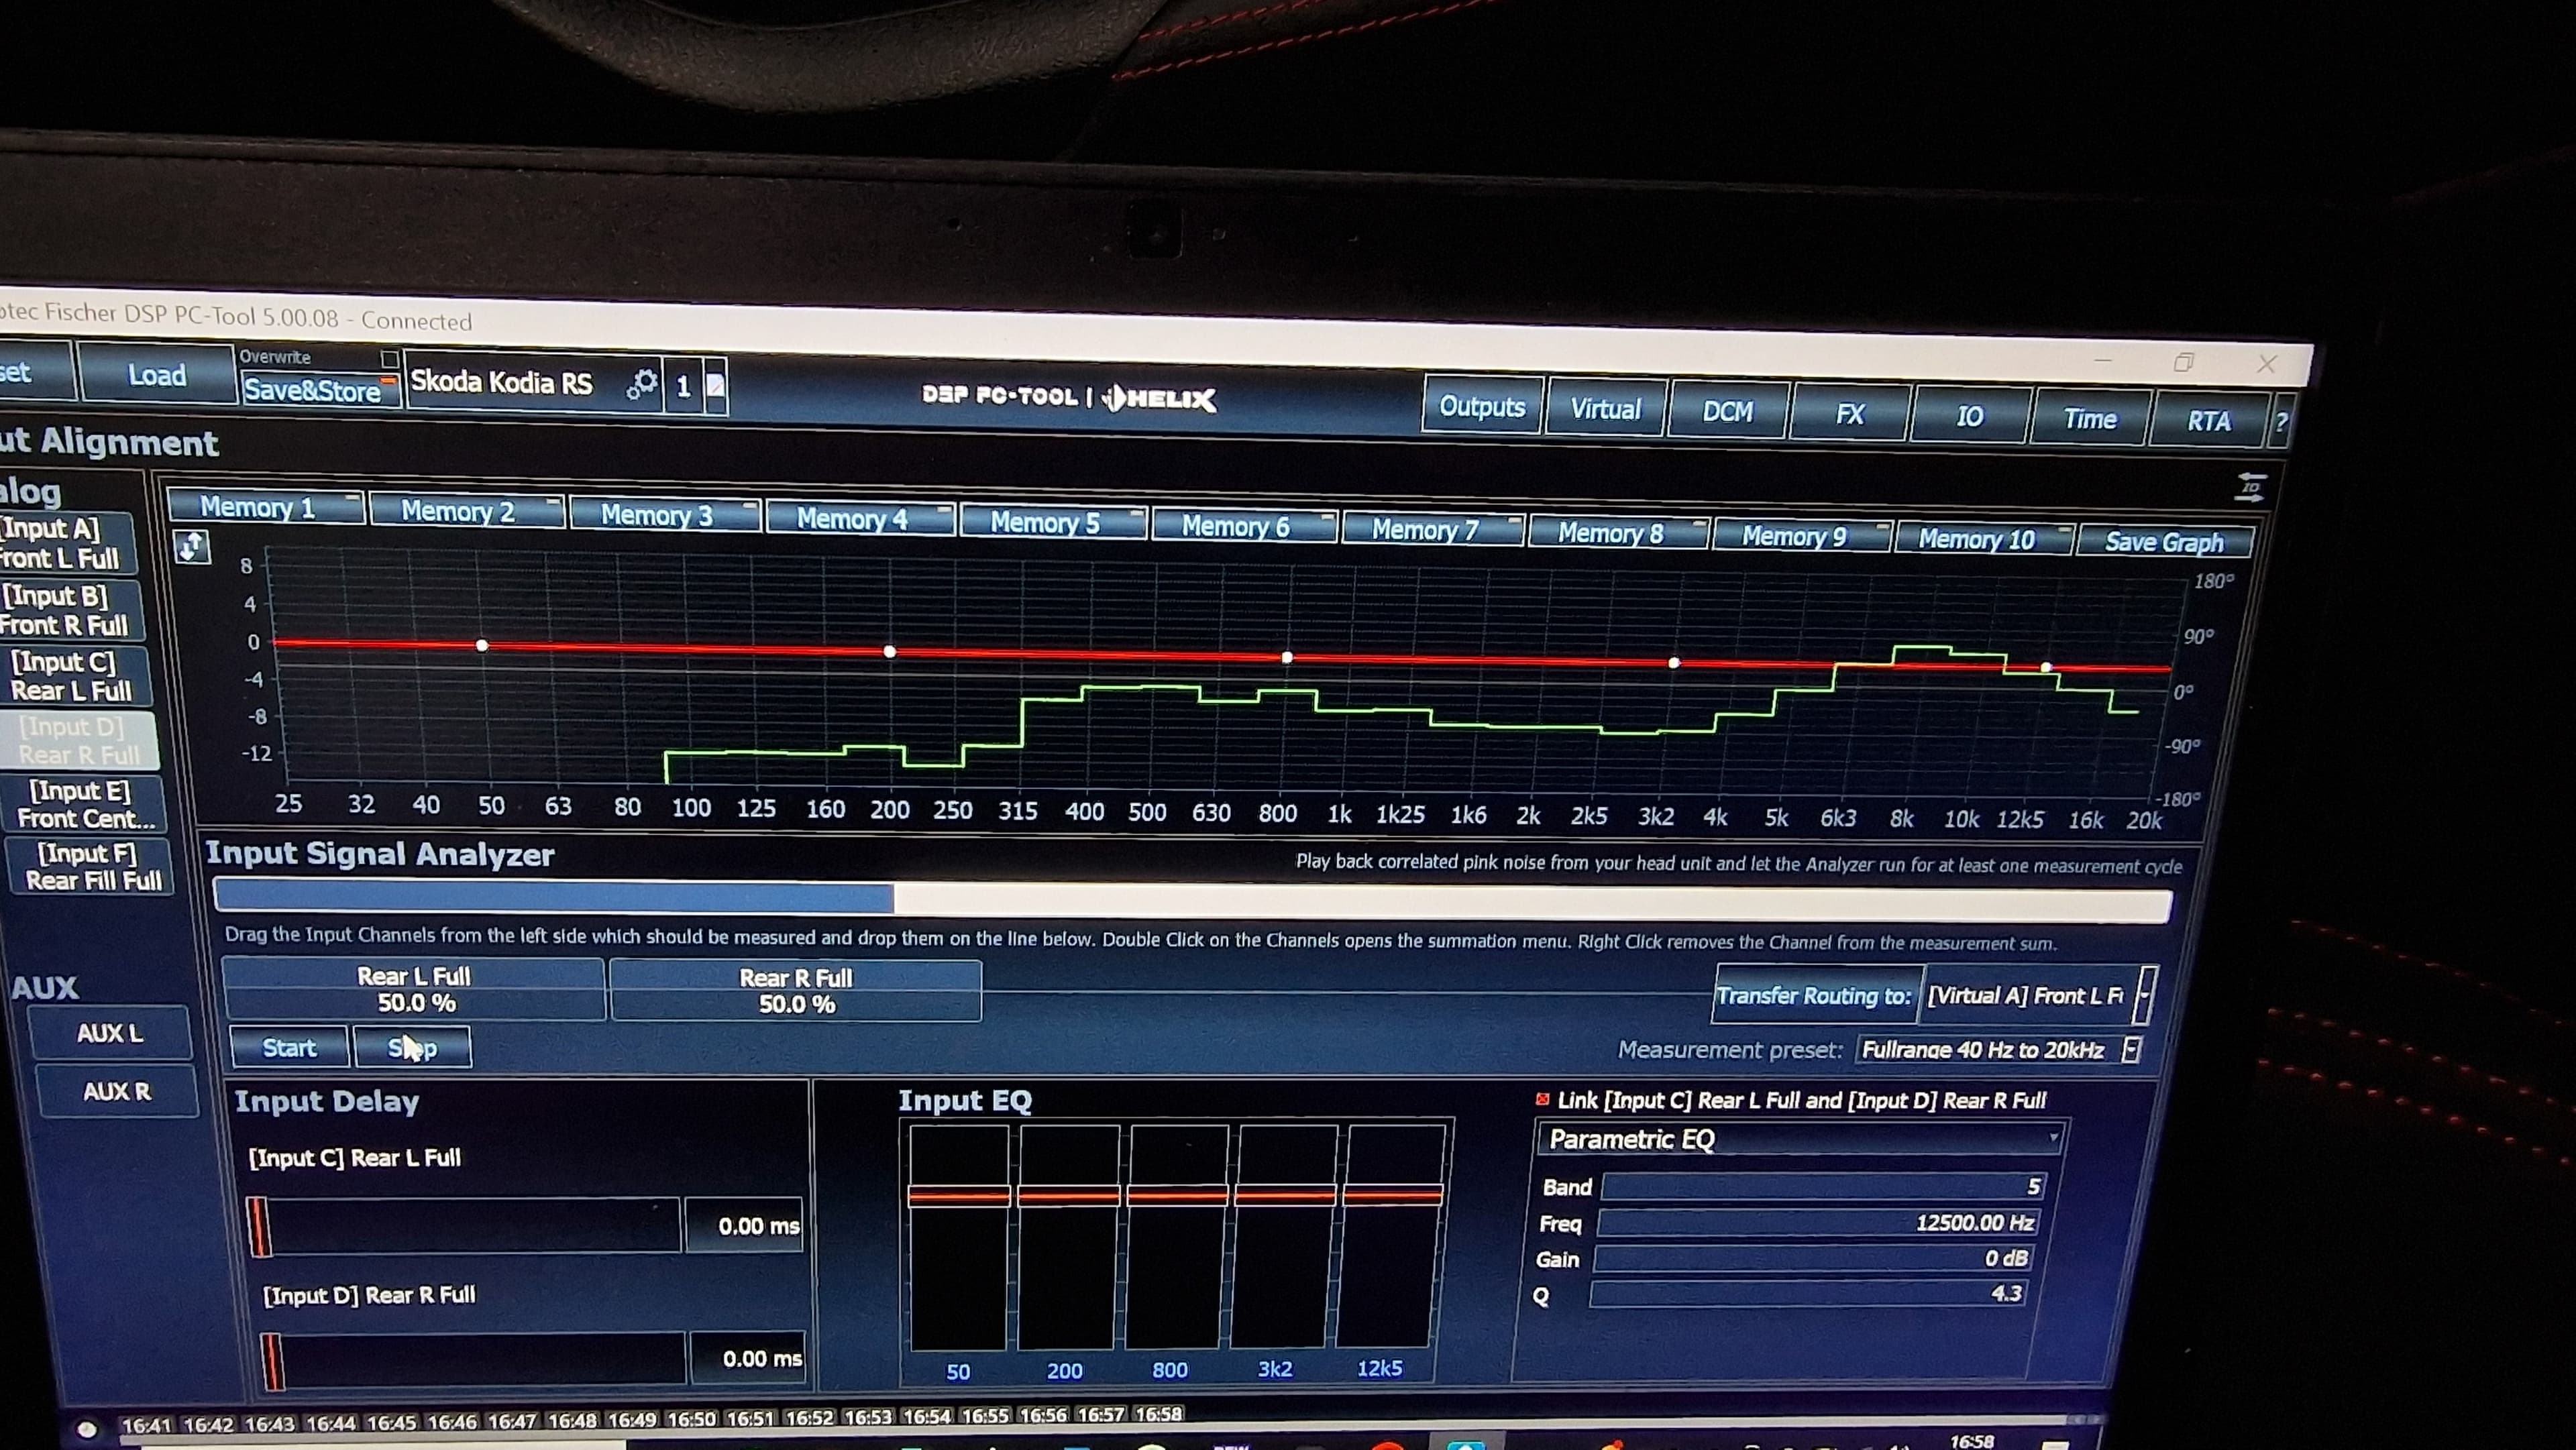This screenshot has height=1450, width=2576.
Task: Select the Memory 9 slot
Action: click(1802, 536)
